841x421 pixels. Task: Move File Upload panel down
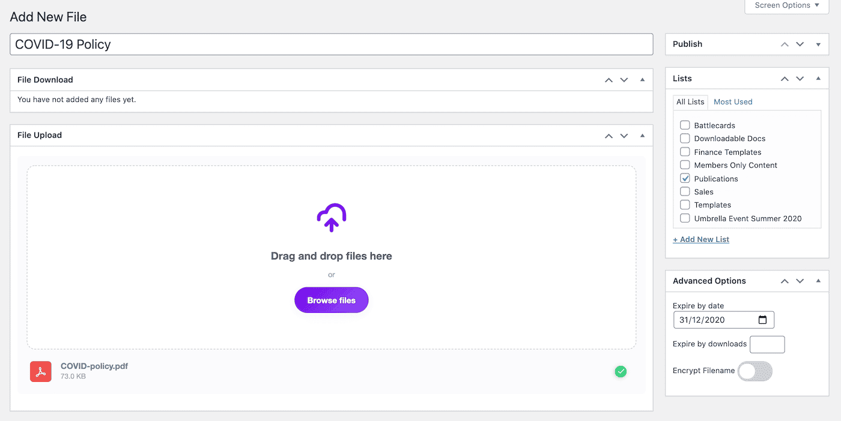click(x=624, y=136)
